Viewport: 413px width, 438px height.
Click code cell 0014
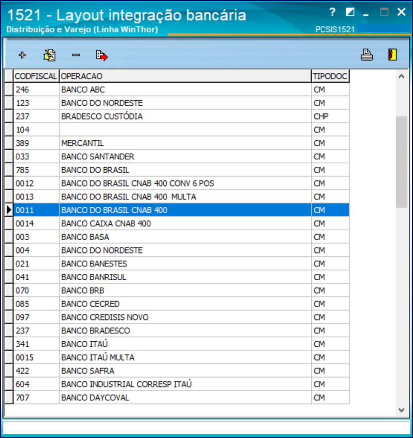[36, 224]
